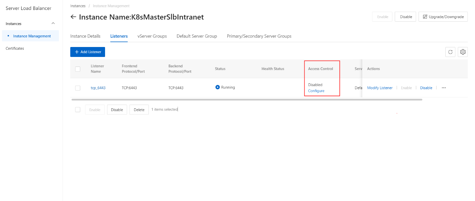Click the Backend Protocol/Port column header
Viewport: 475px width, 201px height.
point(180,69)
